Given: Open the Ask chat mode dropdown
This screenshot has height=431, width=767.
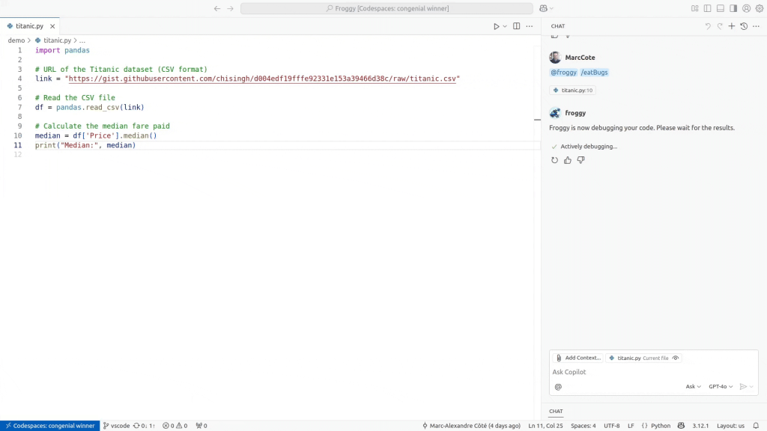Looking at the screenshot, I should 693,387.
